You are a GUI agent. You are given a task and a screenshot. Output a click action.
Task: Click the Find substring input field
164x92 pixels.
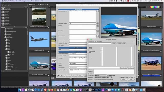click(100, 43)
